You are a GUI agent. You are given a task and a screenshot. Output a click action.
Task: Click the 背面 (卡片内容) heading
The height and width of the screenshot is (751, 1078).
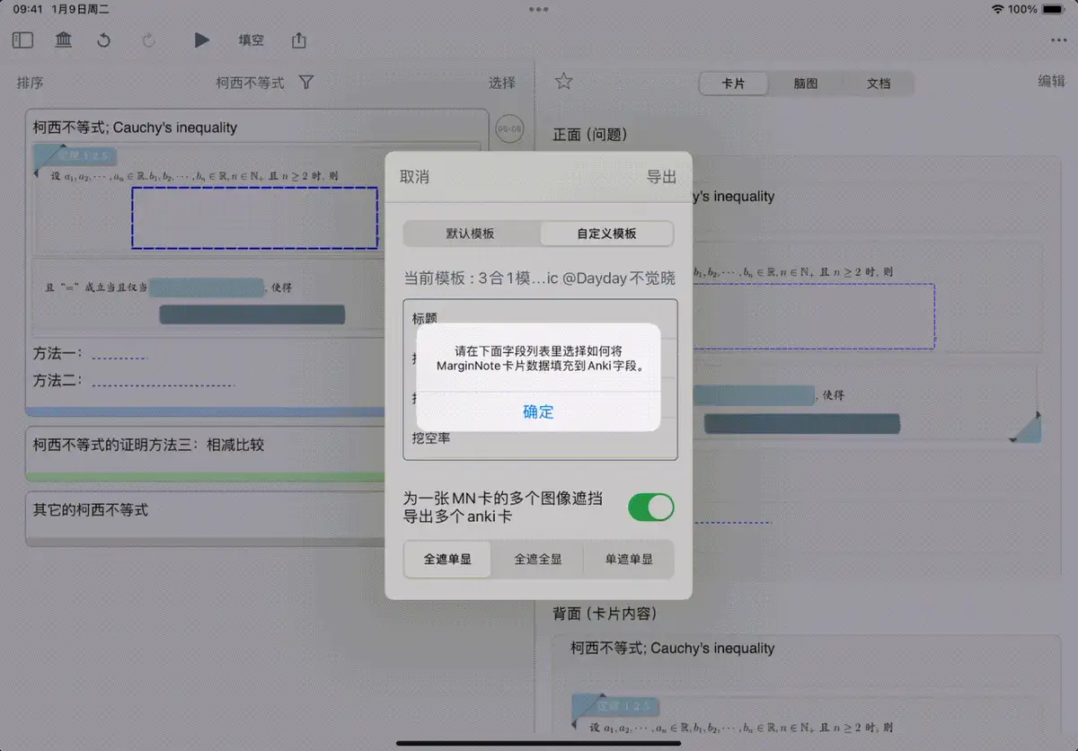(605, 614)
